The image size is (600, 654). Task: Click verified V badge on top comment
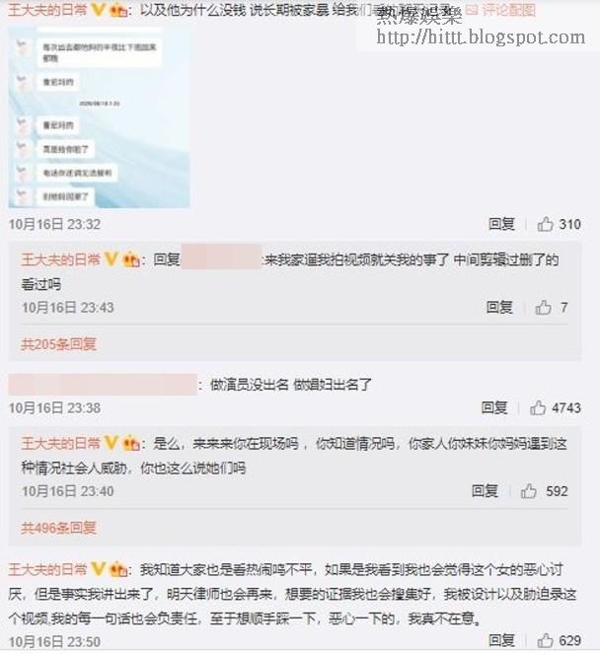[98, 9]
